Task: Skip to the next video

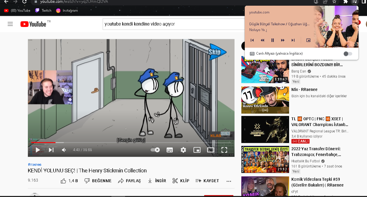Action: point(51,150)
